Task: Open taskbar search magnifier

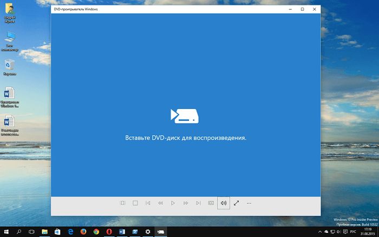Action: pyautogui.click(x=19, y=232)
